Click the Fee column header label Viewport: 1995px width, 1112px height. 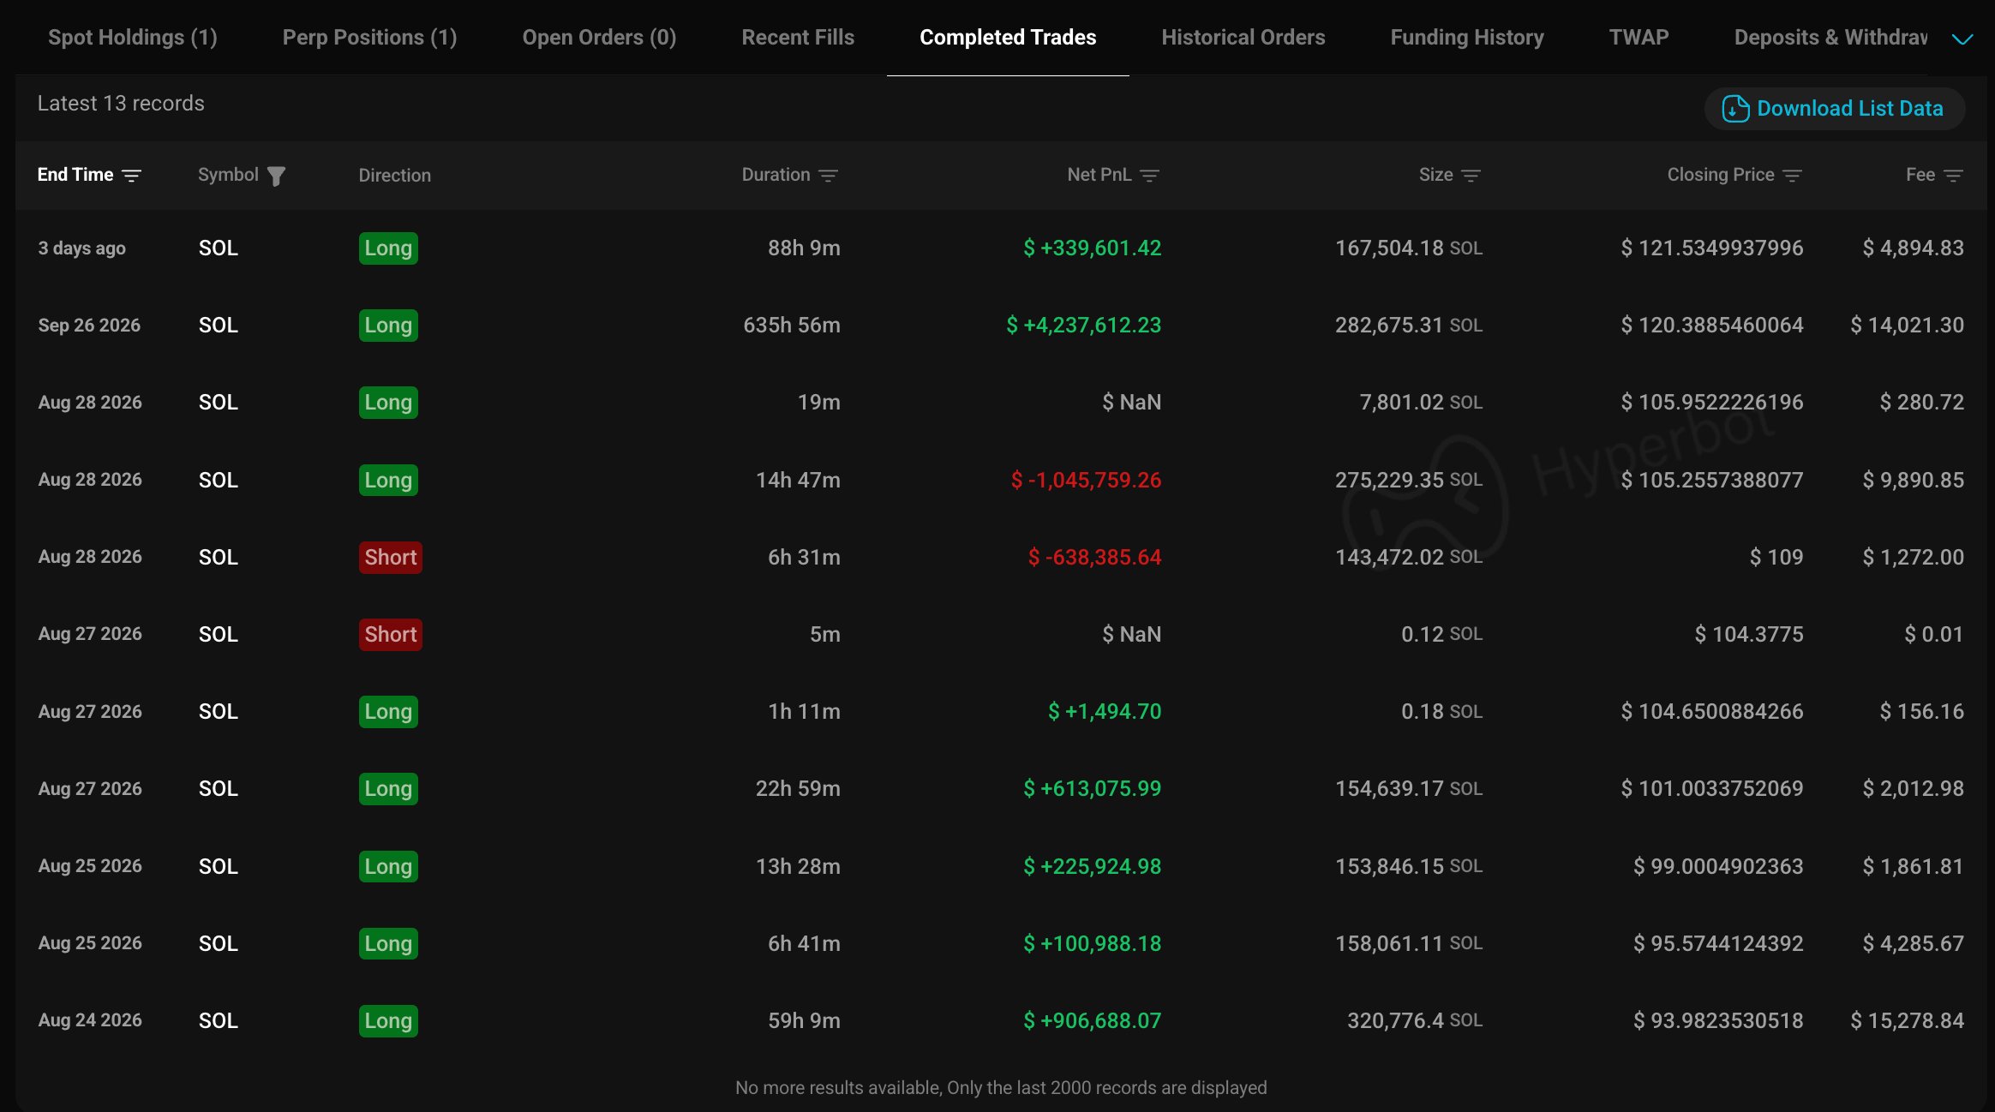[1920, 175]
